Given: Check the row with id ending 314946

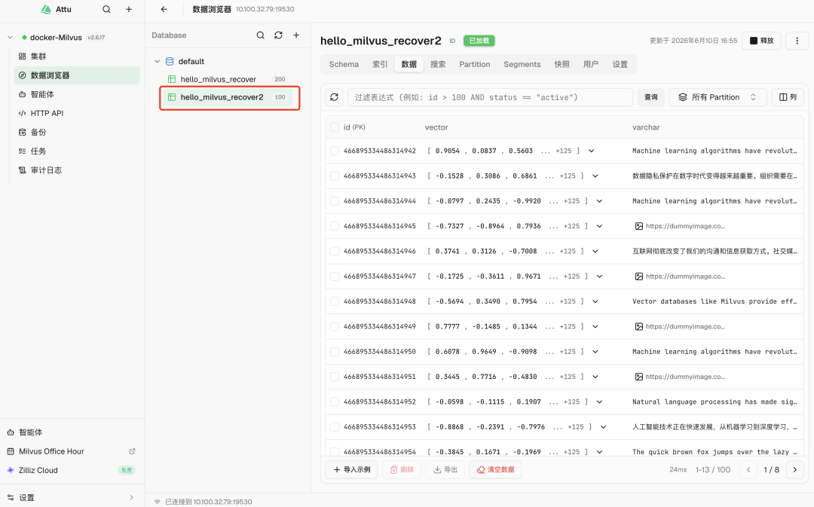Looking at the screenshot, I should 335,251.
